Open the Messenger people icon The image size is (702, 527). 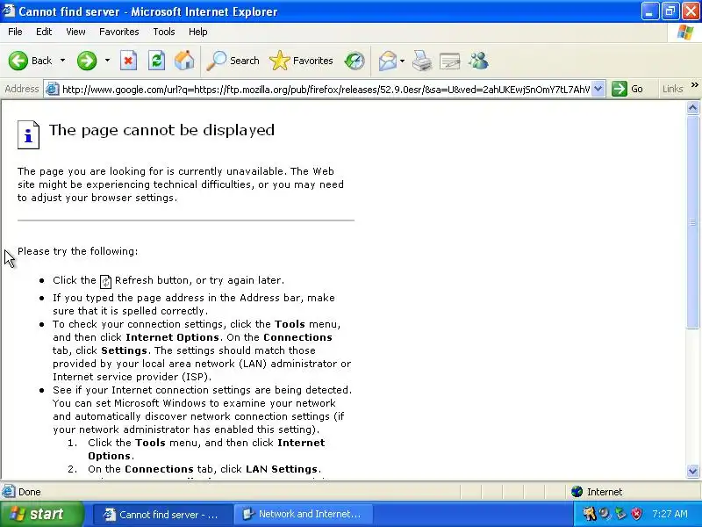click(478, 61)
